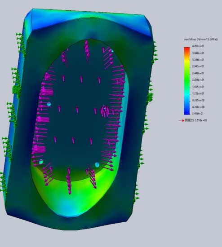Click the yield strength 屈服力 label
The image size is (222, 247).
tap(196, 120)
